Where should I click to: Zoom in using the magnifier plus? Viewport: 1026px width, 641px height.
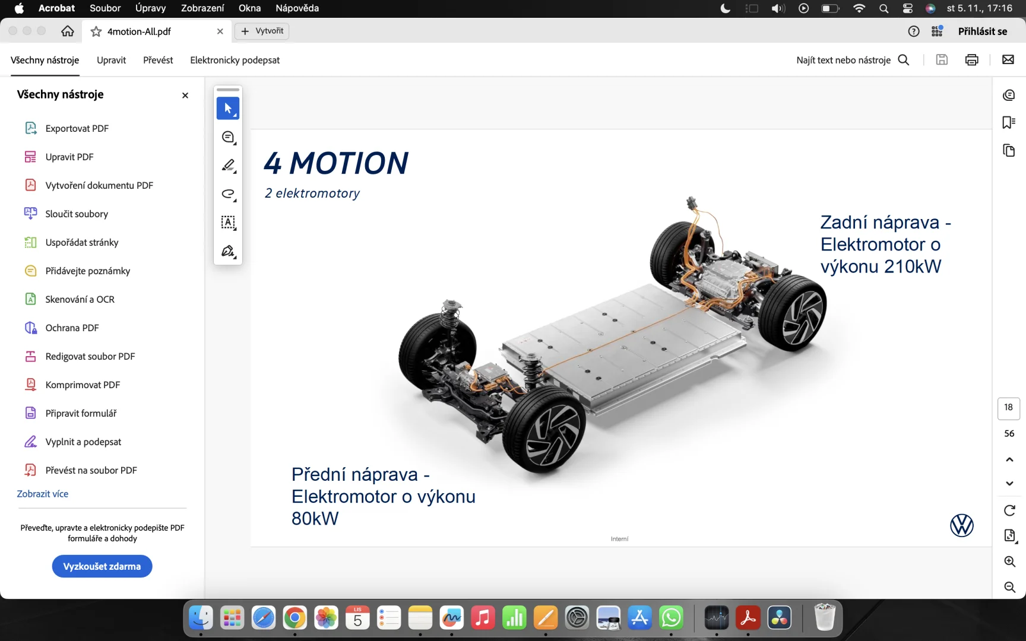1009,561
